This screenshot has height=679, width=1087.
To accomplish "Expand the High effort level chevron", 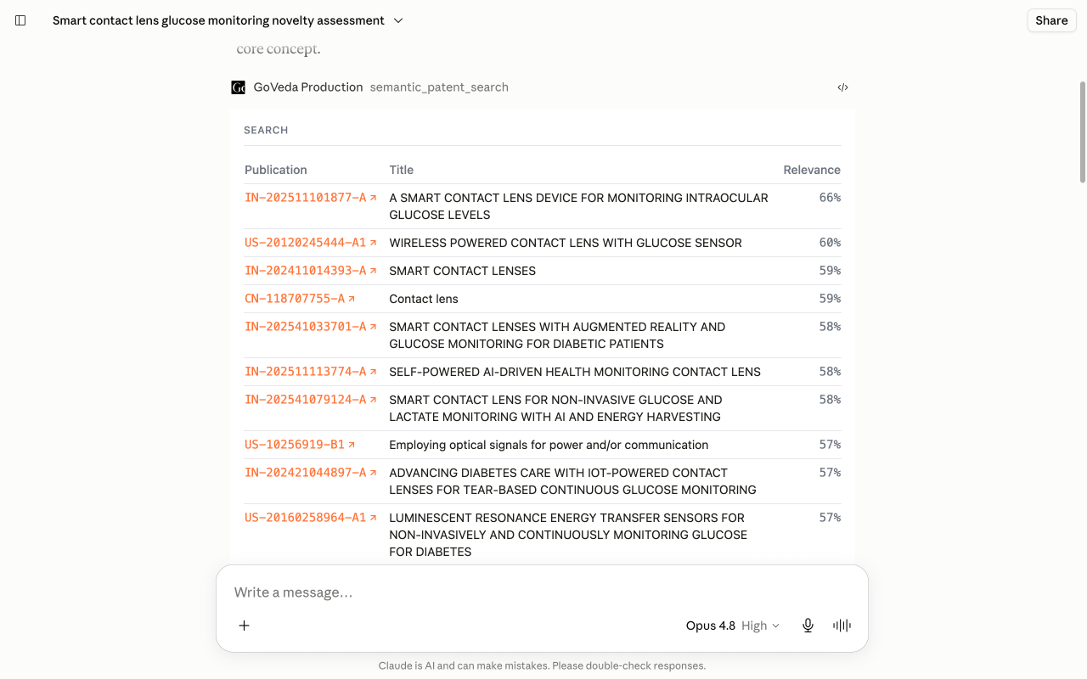I will tap(774, 626).
